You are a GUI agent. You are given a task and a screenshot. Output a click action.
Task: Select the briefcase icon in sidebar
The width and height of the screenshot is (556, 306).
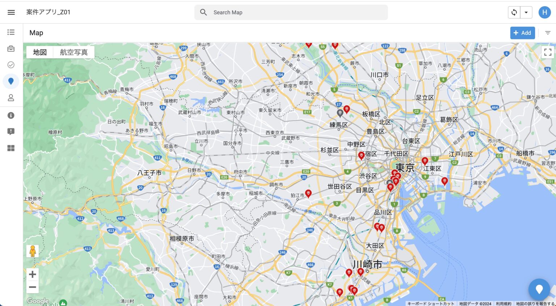pos(11,48)
